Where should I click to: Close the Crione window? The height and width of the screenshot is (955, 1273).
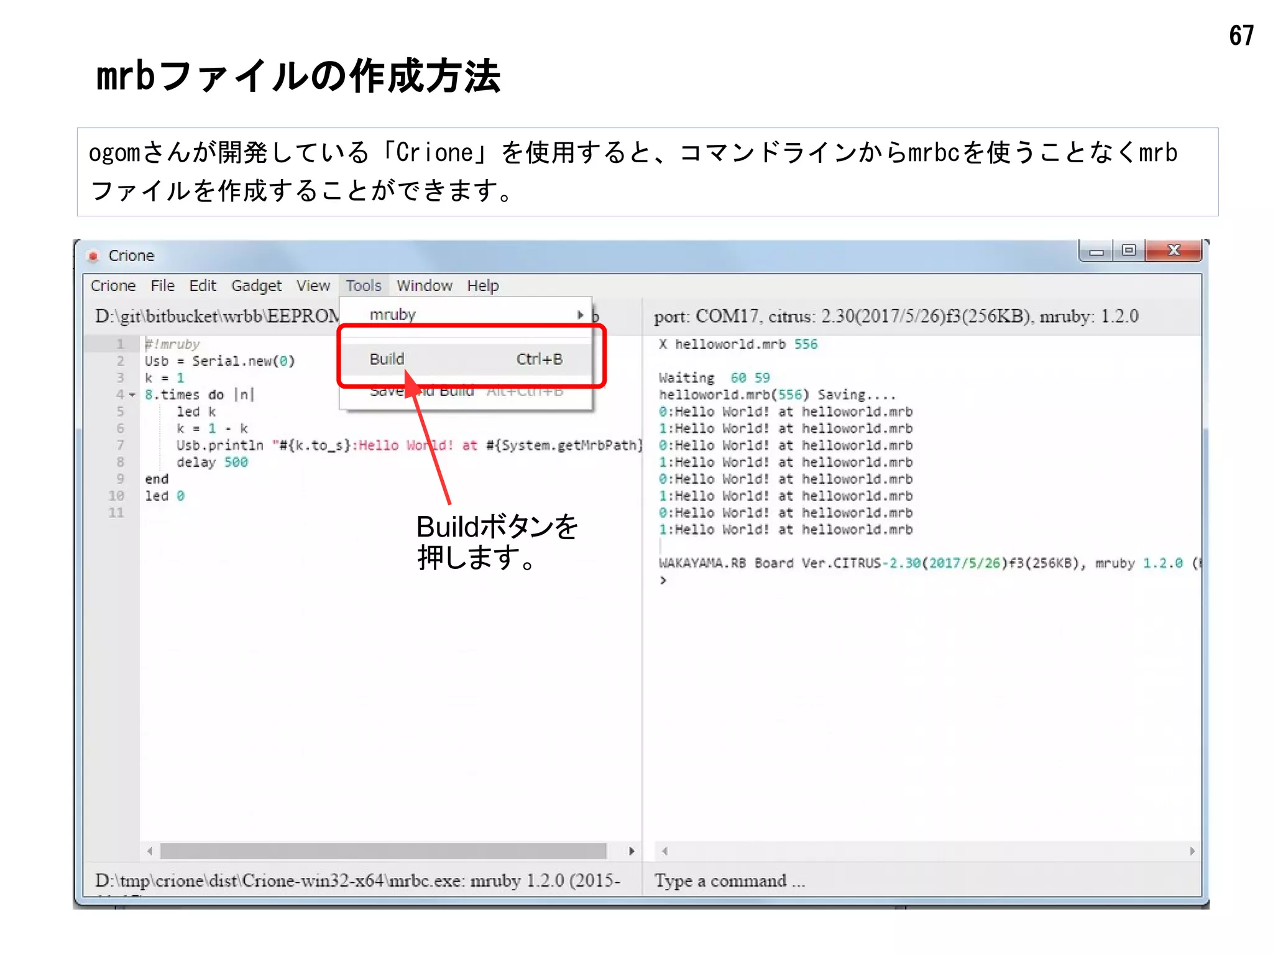tap(1174, 251)
